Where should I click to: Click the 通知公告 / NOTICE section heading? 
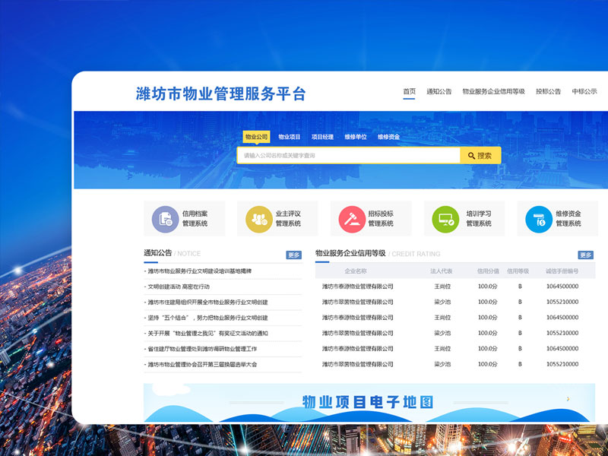(173, 253)
